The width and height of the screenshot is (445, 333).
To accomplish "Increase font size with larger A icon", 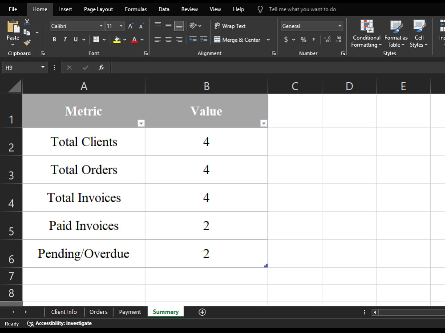I will click(130, 26).
